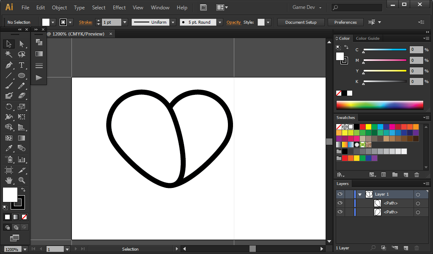
Task: Click the Preferences button
Action: [345, 22]
